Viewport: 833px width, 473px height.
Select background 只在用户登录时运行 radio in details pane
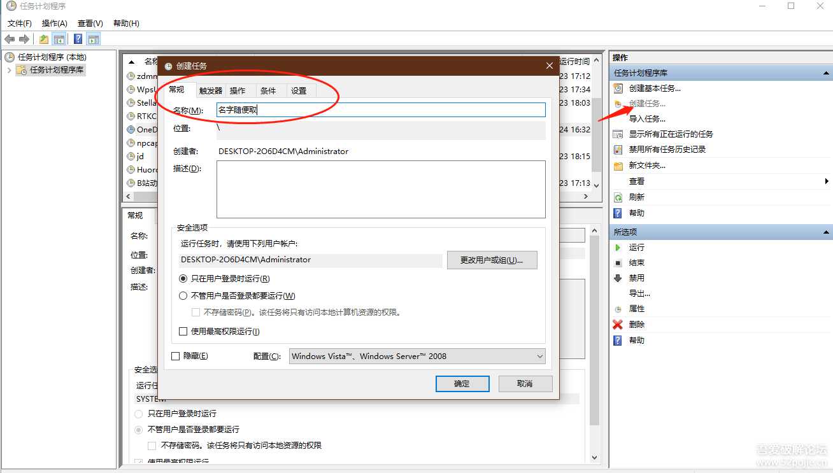point(139,414)
